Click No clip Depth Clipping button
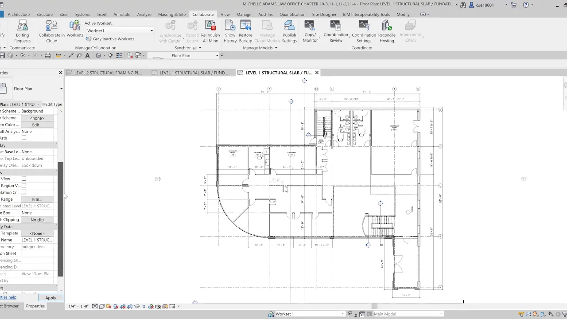Screen dimensions: 567x319 (x=37, y=220)
